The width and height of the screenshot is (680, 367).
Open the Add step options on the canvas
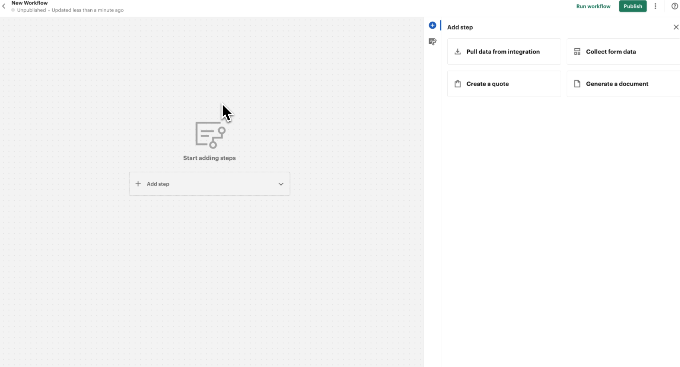pyautogui.click(x=209, y=184)
